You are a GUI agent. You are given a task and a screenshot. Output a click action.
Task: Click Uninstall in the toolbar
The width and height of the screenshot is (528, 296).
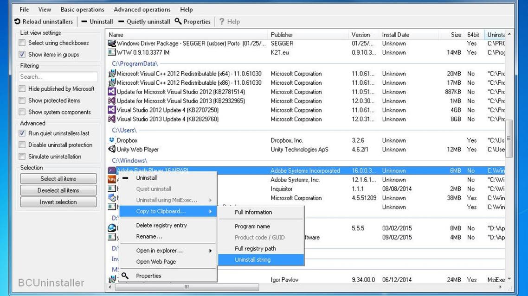(97, 21)
